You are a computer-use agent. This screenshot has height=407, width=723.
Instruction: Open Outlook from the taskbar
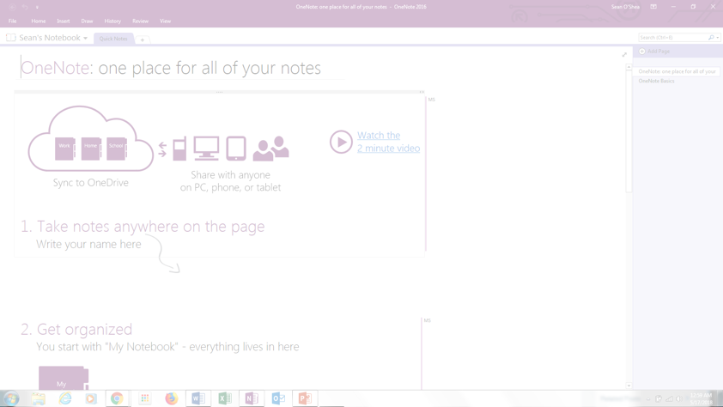[278, 398]
